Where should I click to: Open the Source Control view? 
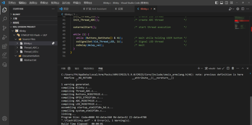point(4,28)
